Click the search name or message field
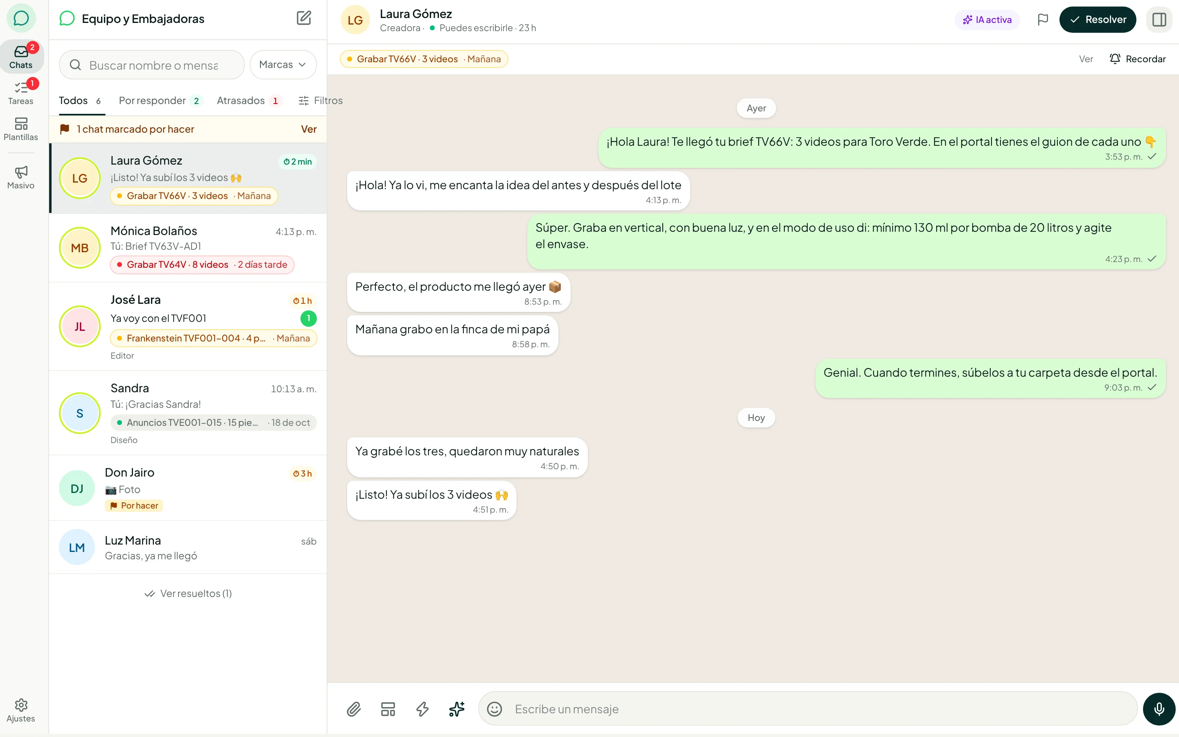Image resolution: width=1179 pixels, height=737 pixels. coord(151,64)
